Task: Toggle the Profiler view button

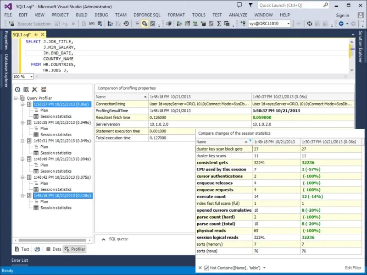Action: pyautogui.click(x=75, y=249)
